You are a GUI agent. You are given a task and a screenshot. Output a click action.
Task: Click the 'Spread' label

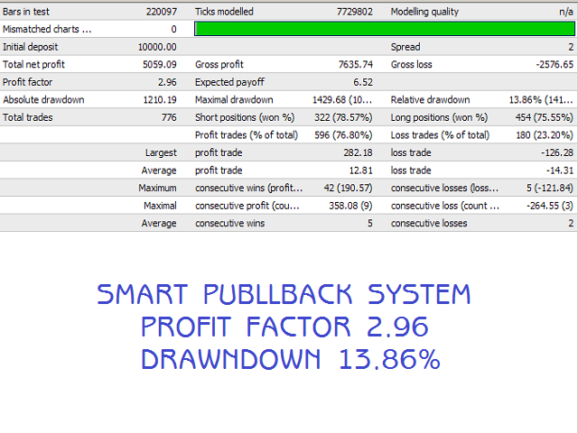[x=406, y=47]
